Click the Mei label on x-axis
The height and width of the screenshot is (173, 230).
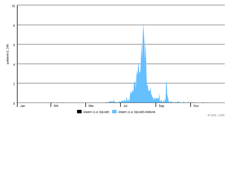[91, 106]
